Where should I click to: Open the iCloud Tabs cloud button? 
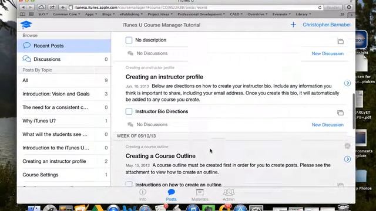coord(41,8)
